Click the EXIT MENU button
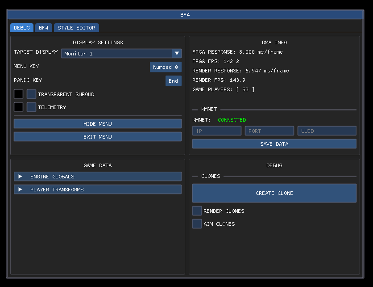The image size is (373, 287). pos(98,137)
